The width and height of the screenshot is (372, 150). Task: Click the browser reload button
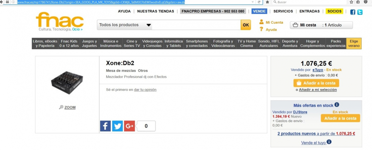pos(259,2)
